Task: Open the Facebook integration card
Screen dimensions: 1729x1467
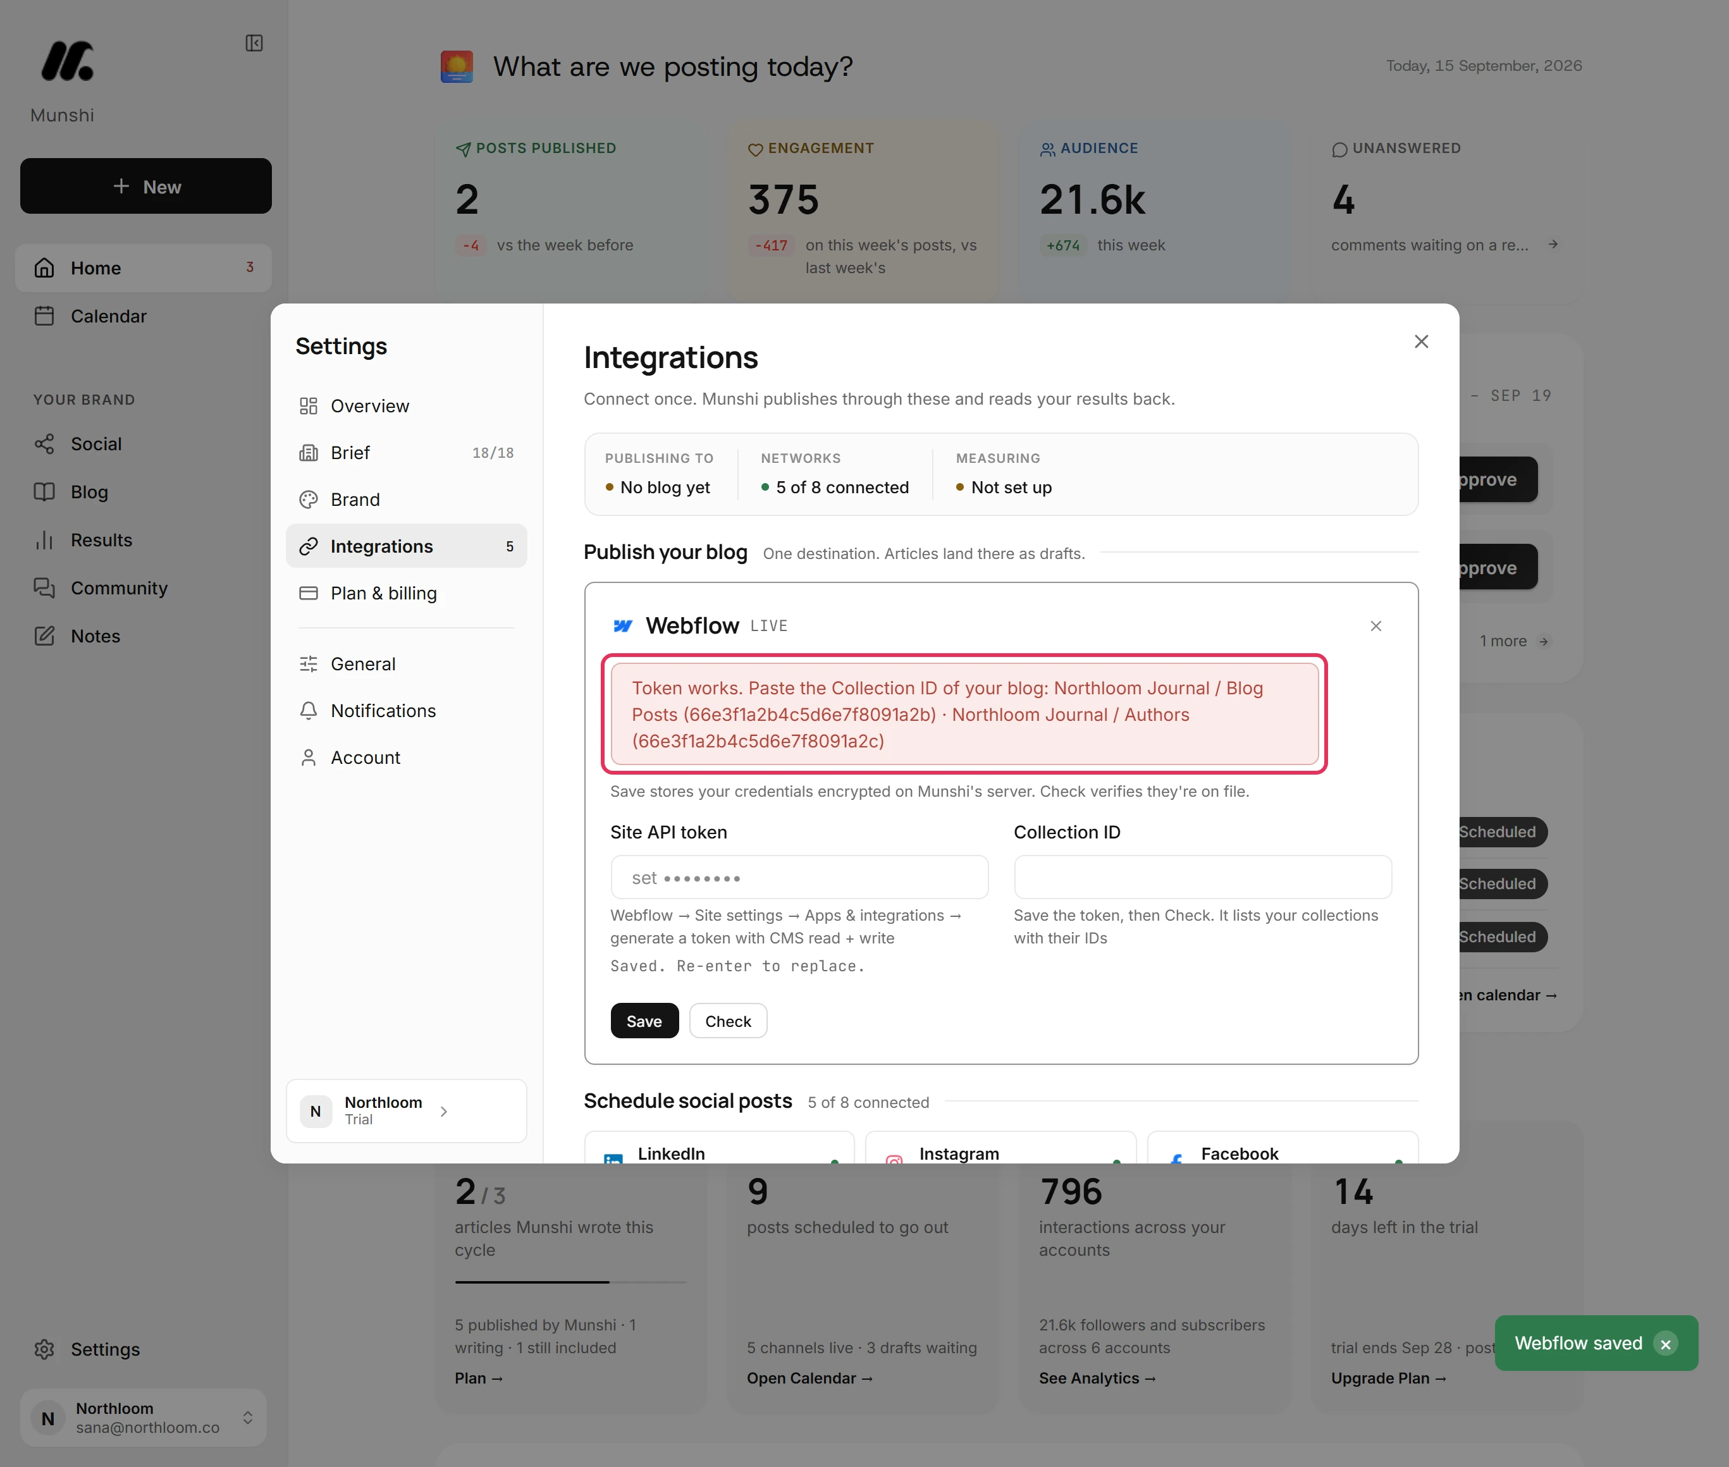Action: [1283, 1148]
